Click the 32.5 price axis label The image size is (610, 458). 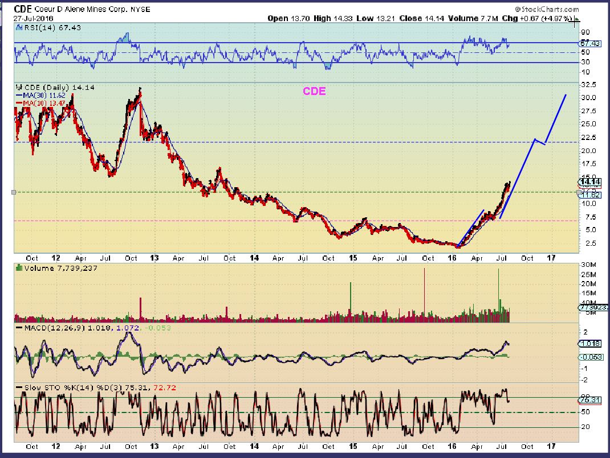(588, 85)
